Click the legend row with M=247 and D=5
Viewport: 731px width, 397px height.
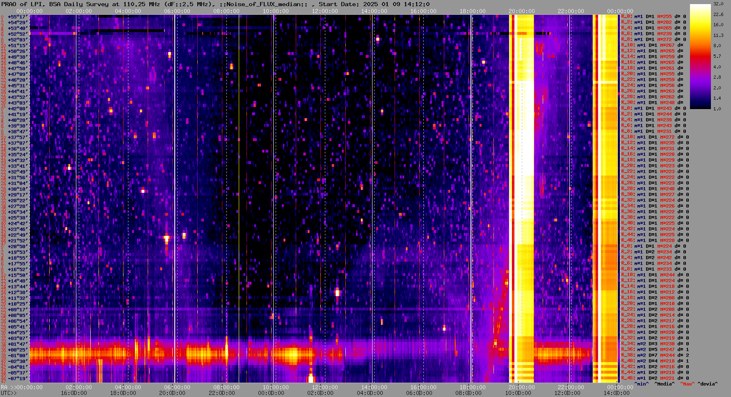pos(655,349)
